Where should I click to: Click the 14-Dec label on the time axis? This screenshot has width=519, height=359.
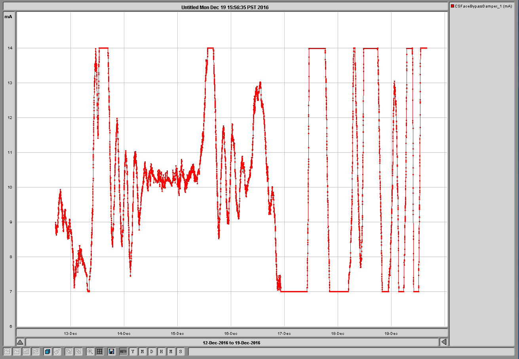pyautogui.click(x=124, y=333)
